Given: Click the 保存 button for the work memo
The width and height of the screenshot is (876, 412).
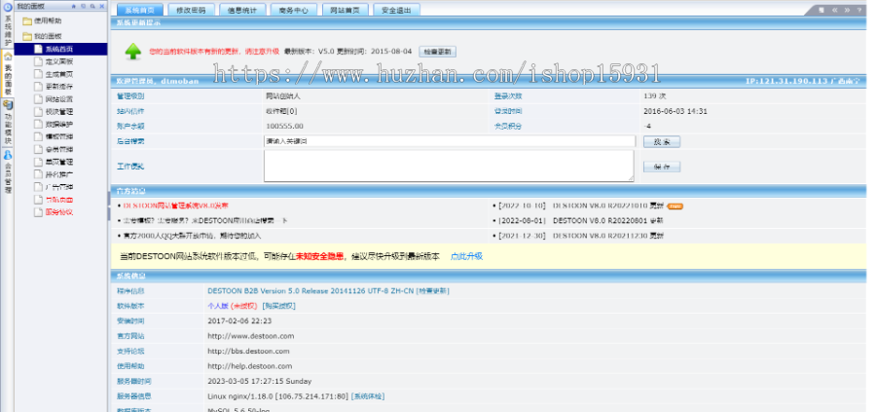Looking at the screenshot, I should pyautogui.click(x=662, y=167).
